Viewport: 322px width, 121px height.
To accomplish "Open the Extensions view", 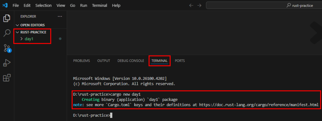I will (x=7, y=78).
